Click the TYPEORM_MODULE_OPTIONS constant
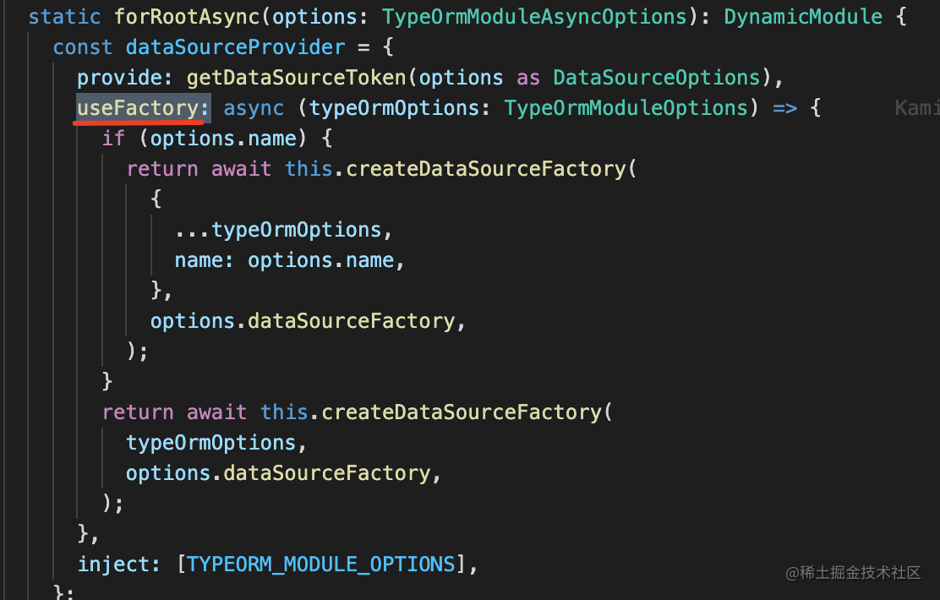The width and height of the screenshot is (940, 600). 320,565
